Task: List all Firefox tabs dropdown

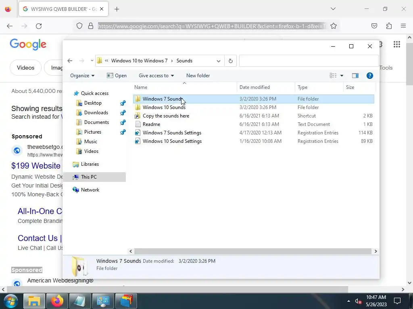Action: click(333, 9)
